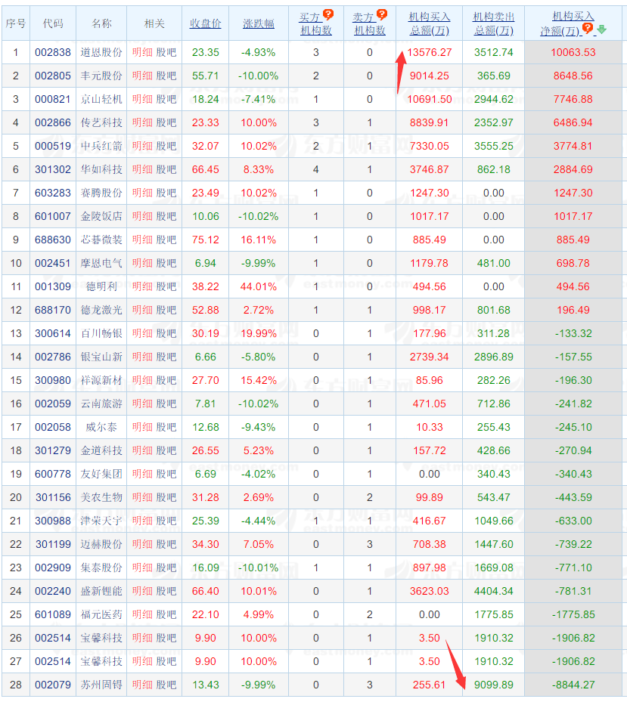Click net amount value -8844.27
This screenshot has width=627, height=702.
pos(573,685)
